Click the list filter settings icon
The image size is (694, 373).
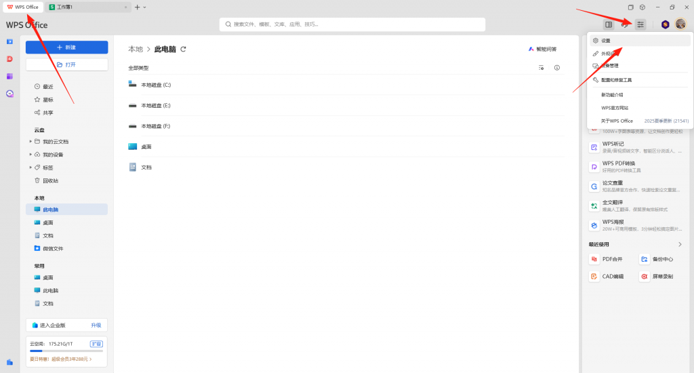[541, 68]
